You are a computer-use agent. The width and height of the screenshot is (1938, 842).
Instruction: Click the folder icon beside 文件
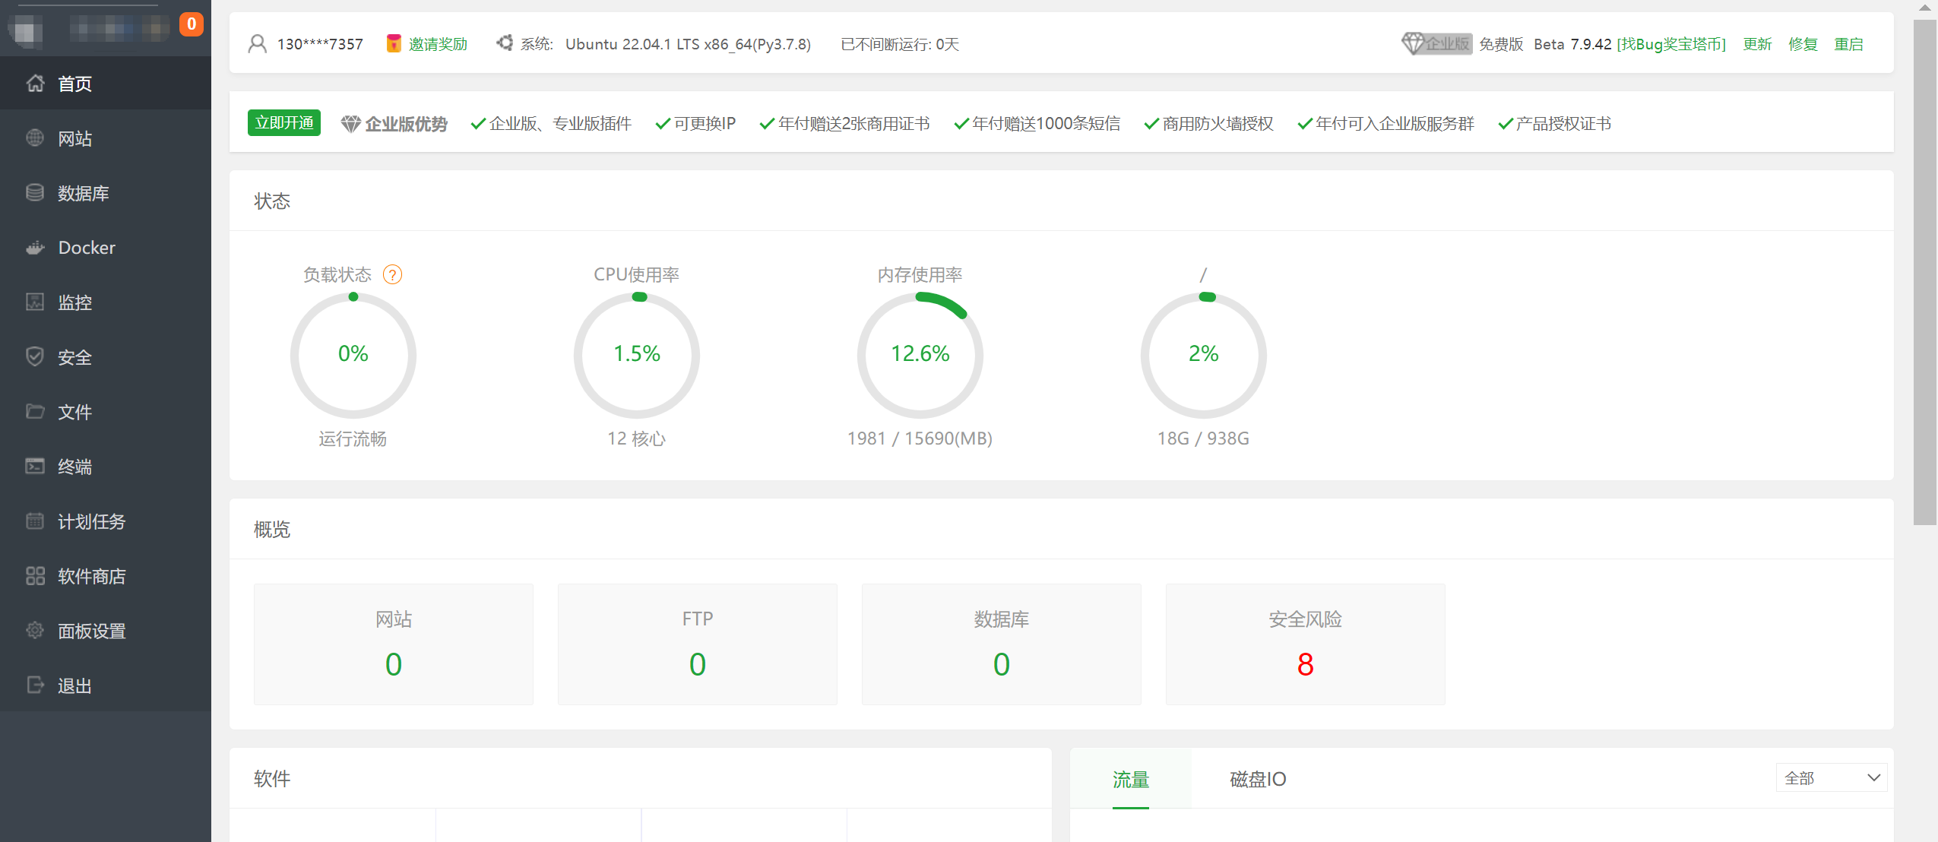point(35,411)
